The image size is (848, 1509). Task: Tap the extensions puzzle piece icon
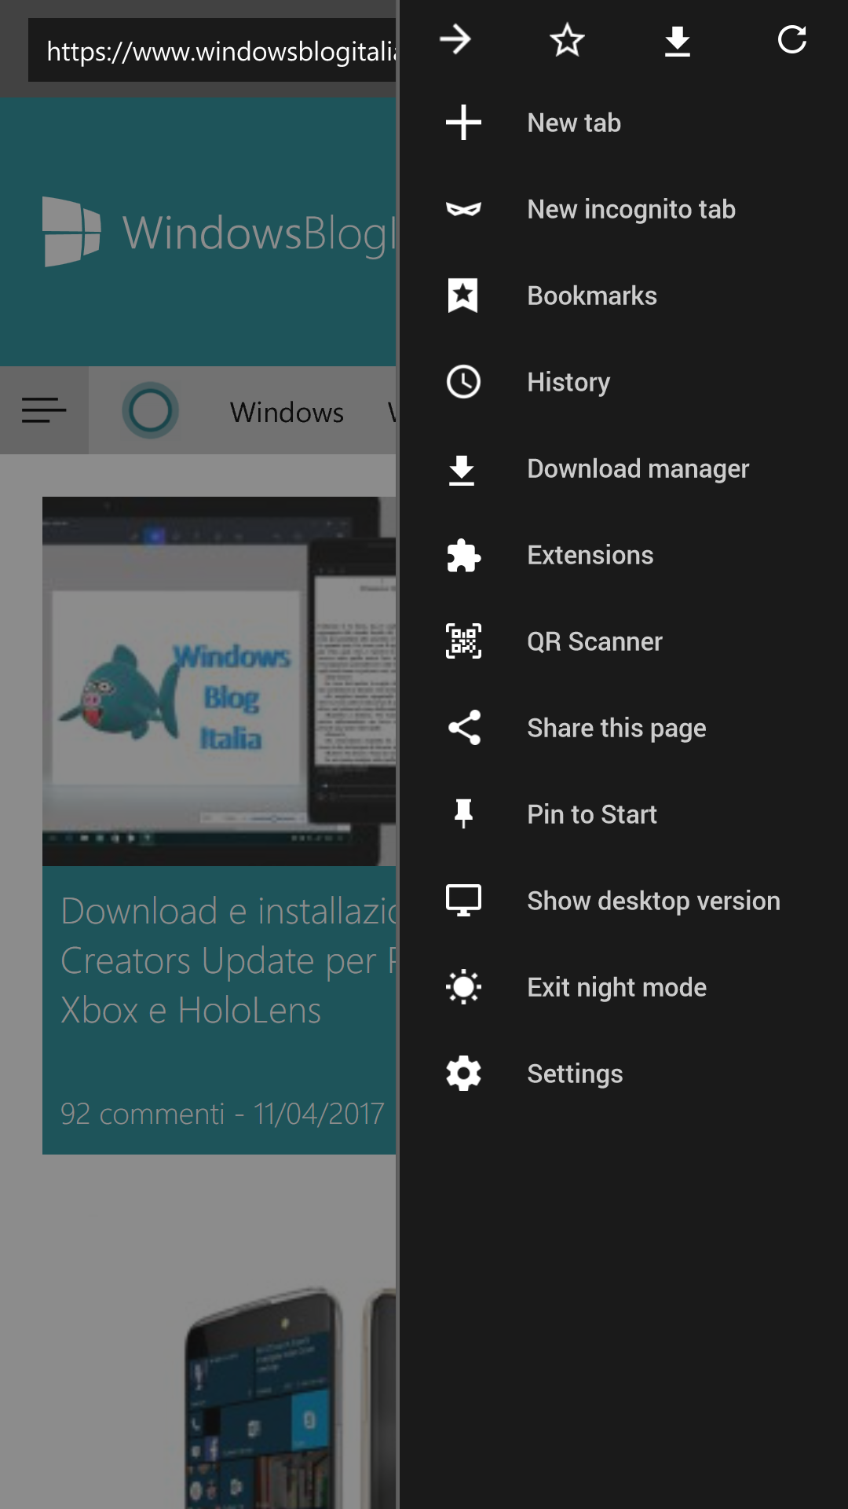pos(463,555)
